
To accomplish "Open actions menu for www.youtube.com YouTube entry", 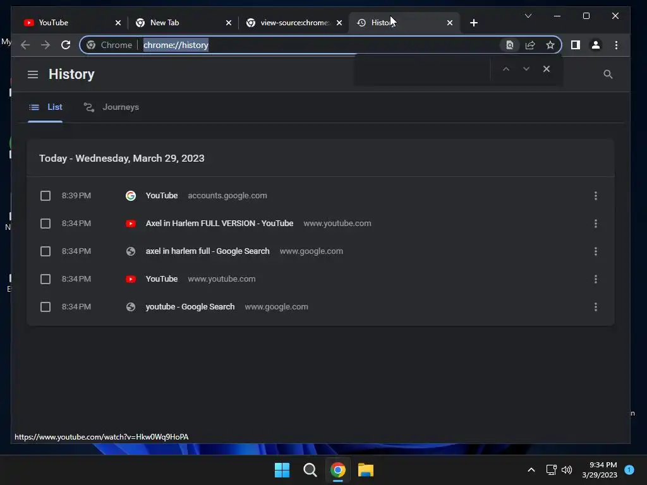I will click(x=595, y=279).
